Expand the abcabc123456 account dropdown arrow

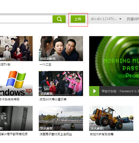[120, 19]
